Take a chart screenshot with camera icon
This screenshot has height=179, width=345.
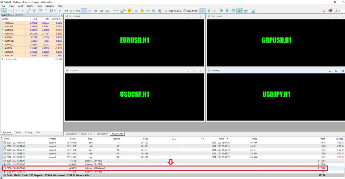coord(253,11)
